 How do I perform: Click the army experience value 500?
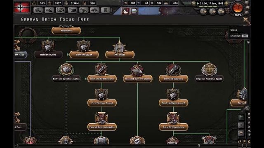(x=133, y=3)
